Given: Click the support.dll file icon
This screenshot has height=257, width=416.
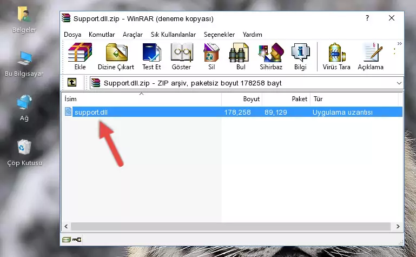Looking at the screenshot, I should [68, 111].
